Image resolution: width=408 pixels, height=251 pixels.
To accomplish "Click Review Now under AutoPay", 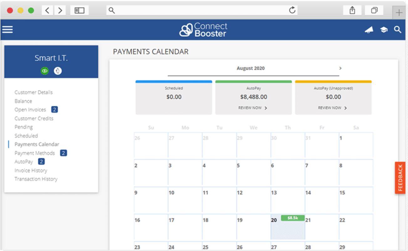I will (253, 108).
